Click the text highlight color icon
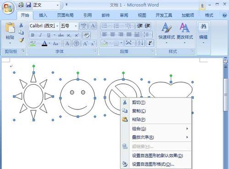The width and height of the screenshot is (229, 169). click(33, 44)
